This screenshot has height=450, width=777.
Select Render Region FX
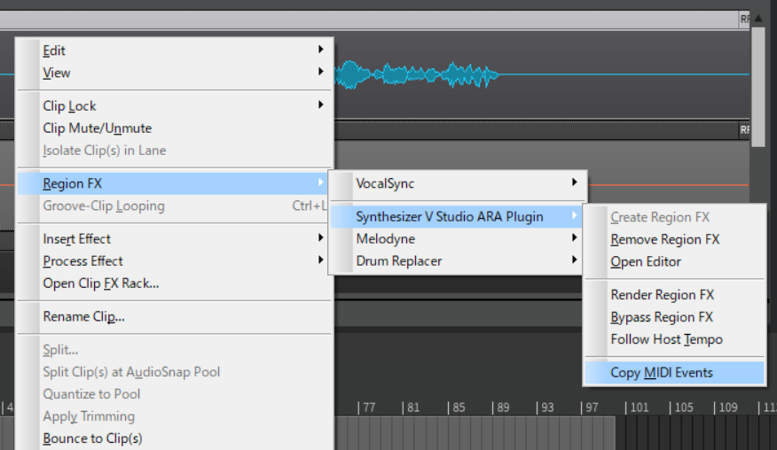(x=662, y=295)
